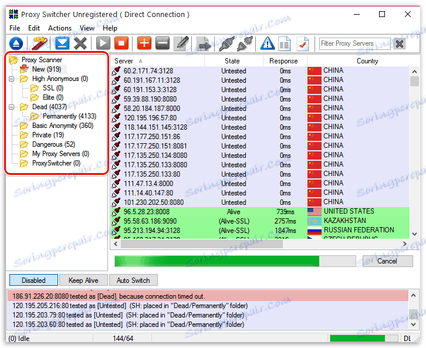Click the Proxy Switcher title bar app icon
This screenshot has width=426, height=348.
click(x=13, y=14)
